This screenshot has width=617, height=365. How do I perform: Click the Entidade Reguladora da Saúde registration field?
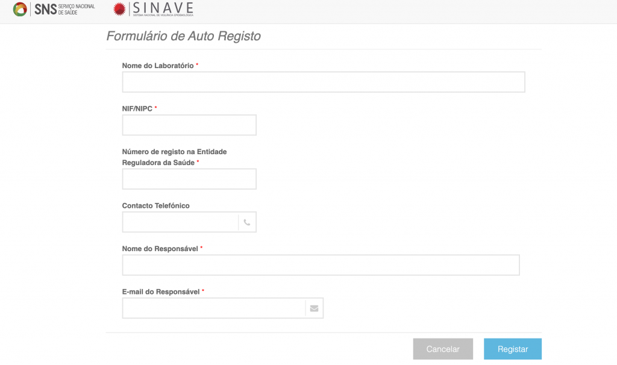tap(189, 179)
